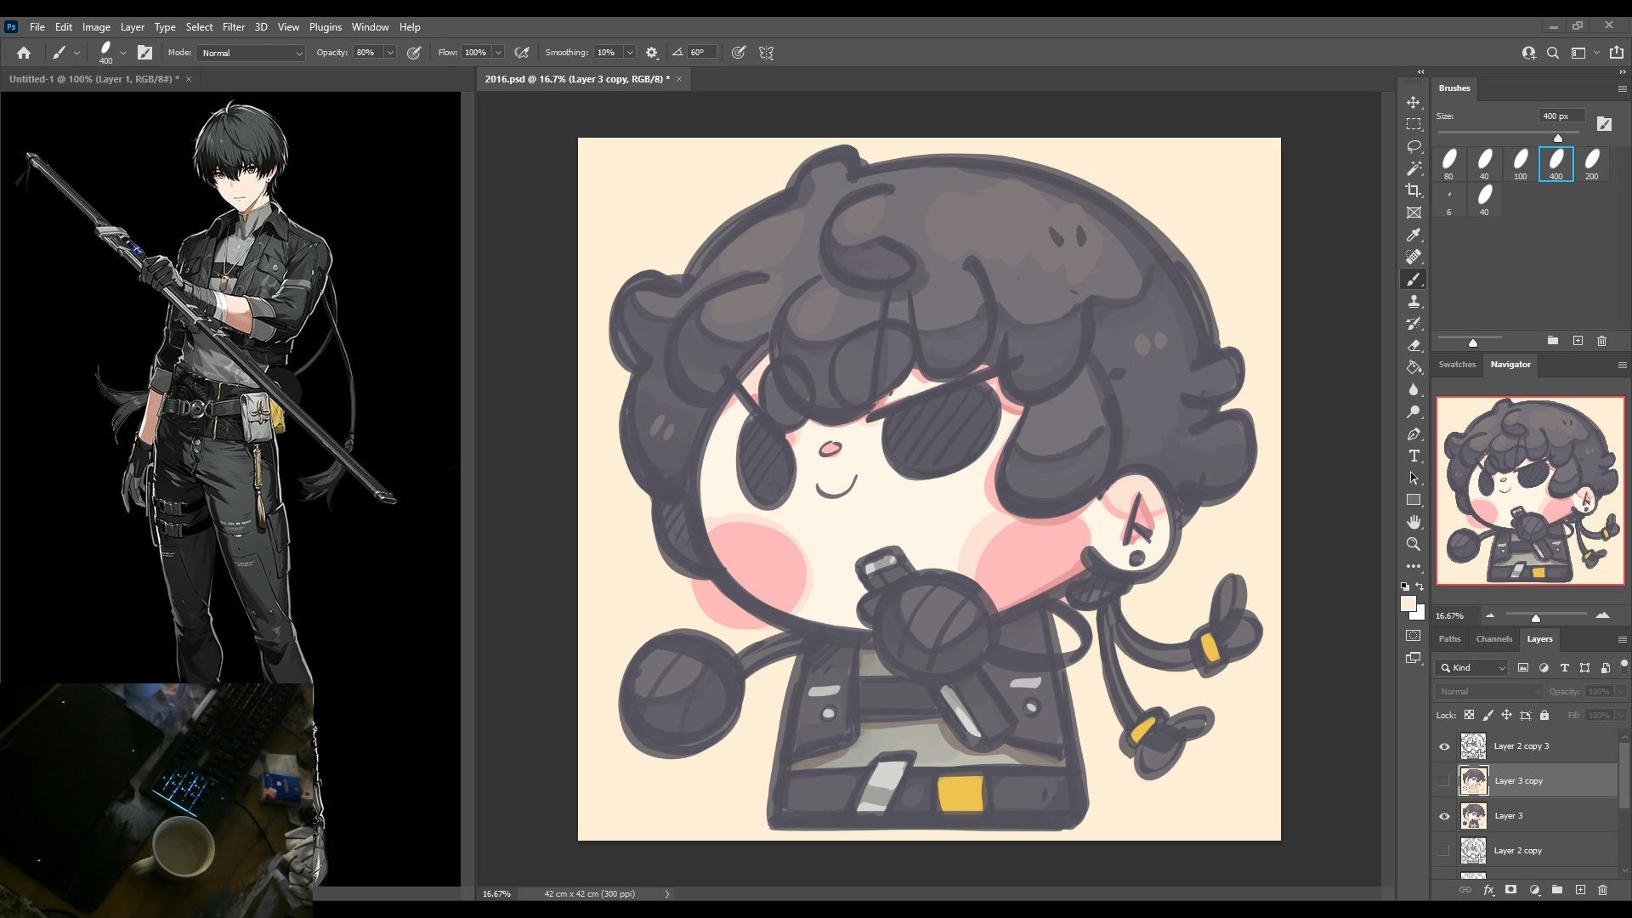Viewport: 1632px width, 918px height.
Task: Select the Frame tool
Action: [x=1414, y=212]
